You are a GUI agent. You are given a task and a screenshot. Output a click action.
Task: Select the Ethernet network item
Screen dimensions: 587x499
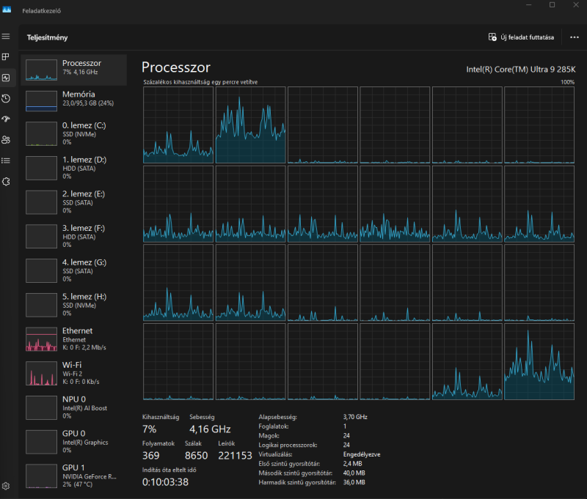pyautogui.click(x=74, y=339)
